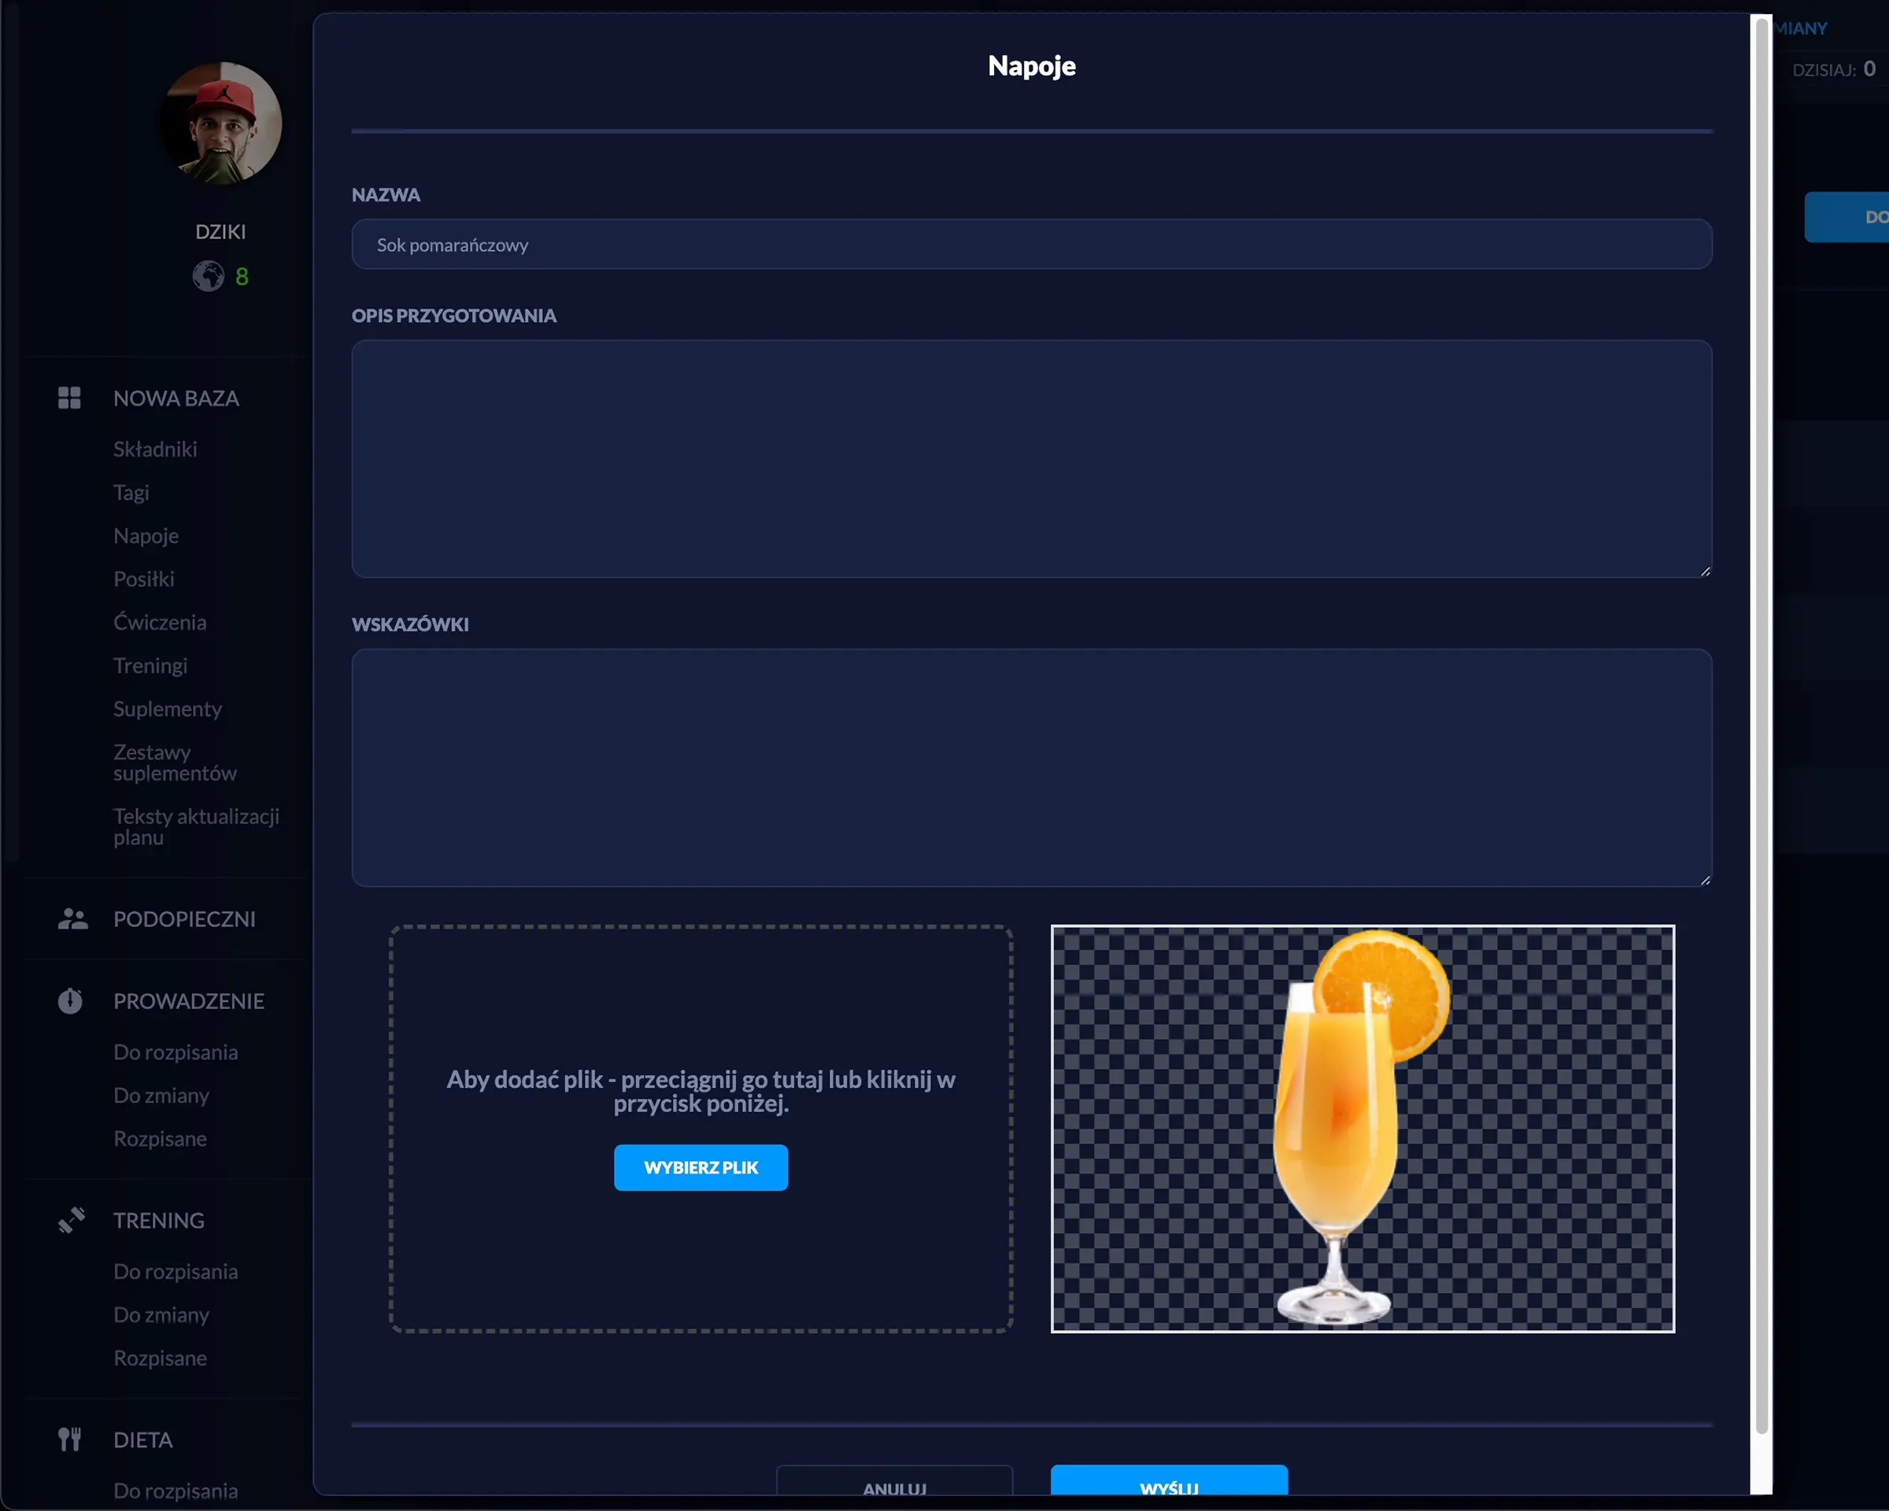Open NOWA BAZA section
Image resolution: width=1889 pixels, height=1511 pixels.
point(176,398)
